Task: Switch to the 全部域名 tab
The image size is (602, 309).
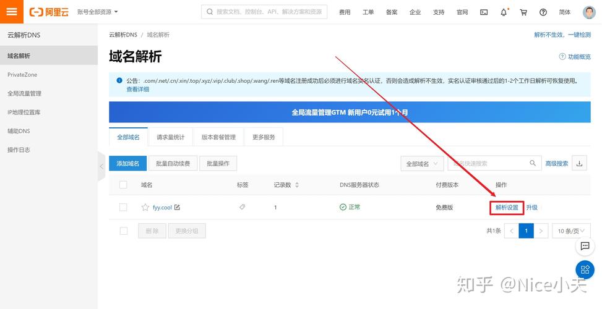Action: pos(128,137)
